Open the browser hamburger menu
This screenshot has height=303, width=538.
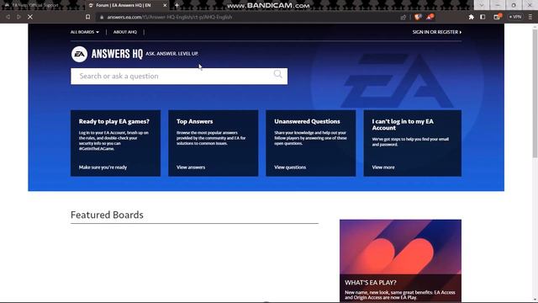tap(530, 17)
